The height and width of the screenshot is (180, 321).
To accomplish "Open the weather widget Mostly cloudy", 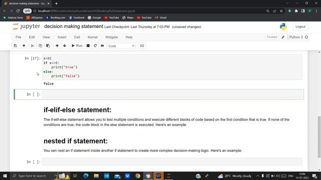I will pyautogui.click(x=235, y=175).
